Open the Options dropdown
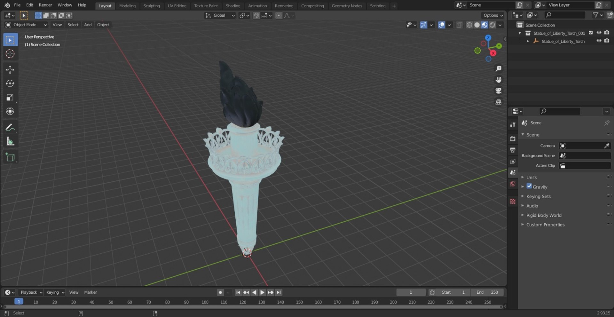This screenshot has width=614, height=317. (x=493, y=15)
